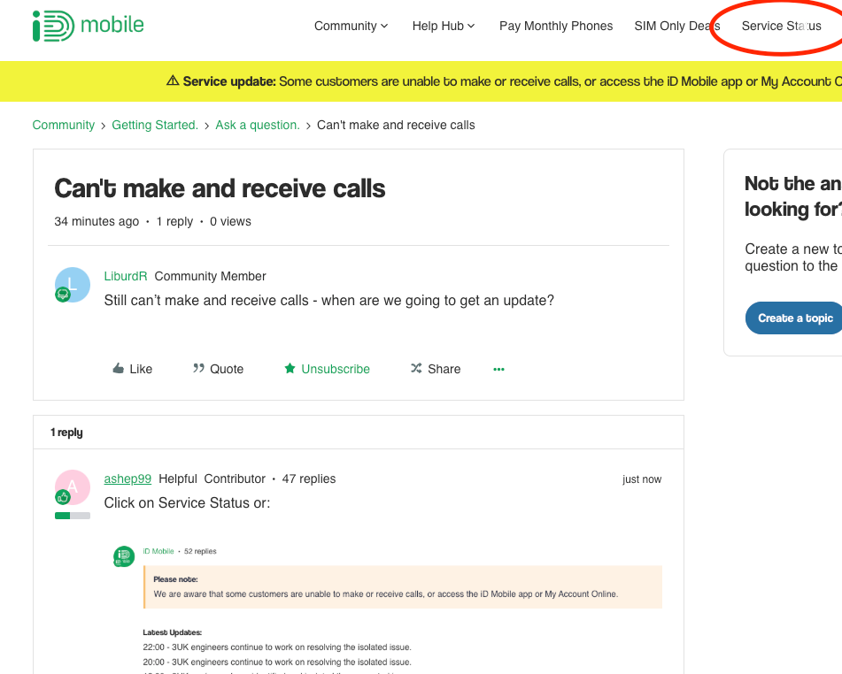The width and height of the screenshot is (842, 674).
Task: Click iD Mobile green avatar in quote
Action: pyautogui.click(x=123, y=556)
